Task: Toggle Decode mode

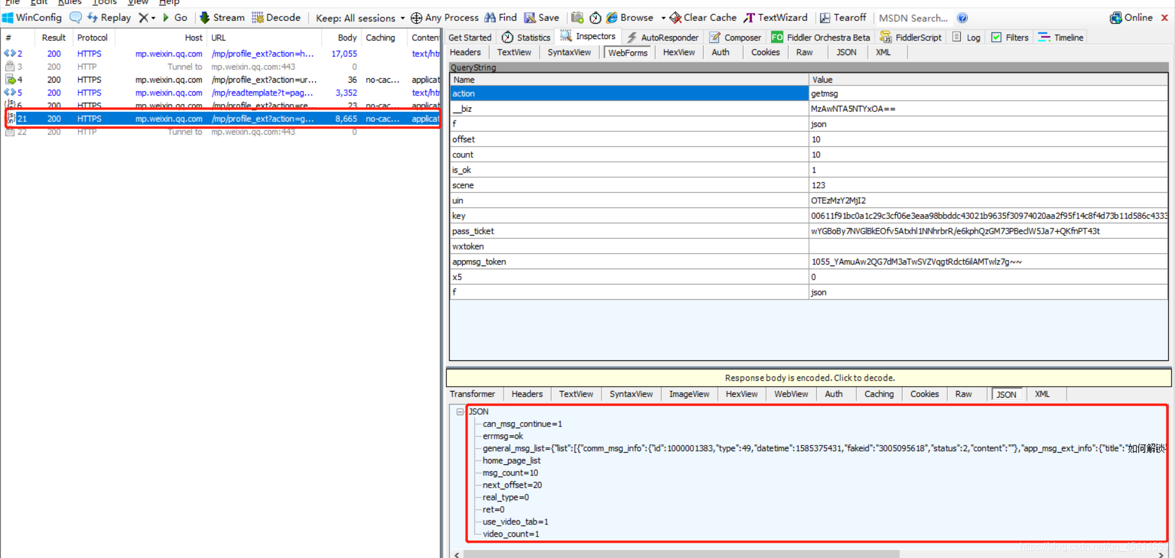Action: (276, 18)
